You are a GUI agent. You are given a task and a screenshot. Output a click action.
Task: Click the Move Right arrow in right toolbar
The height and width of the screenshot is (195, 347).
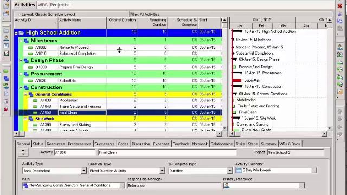pos(340,134)
